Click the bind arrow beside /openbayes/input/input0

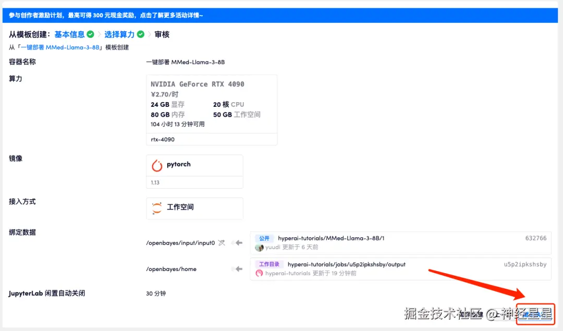237,243
